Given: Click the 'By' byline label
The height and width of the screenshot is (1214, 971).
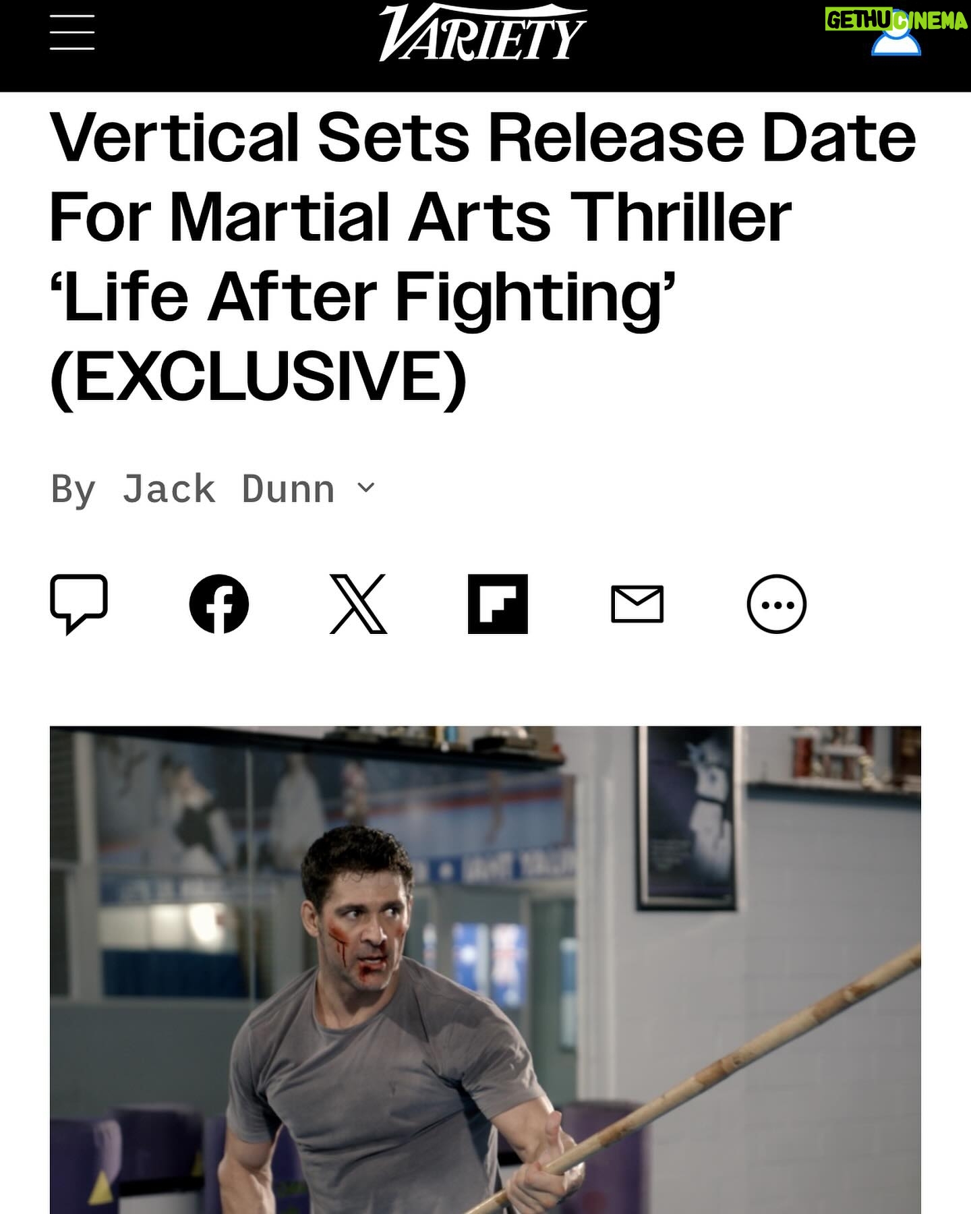Looking at the screenshot, I should (73, 490).
